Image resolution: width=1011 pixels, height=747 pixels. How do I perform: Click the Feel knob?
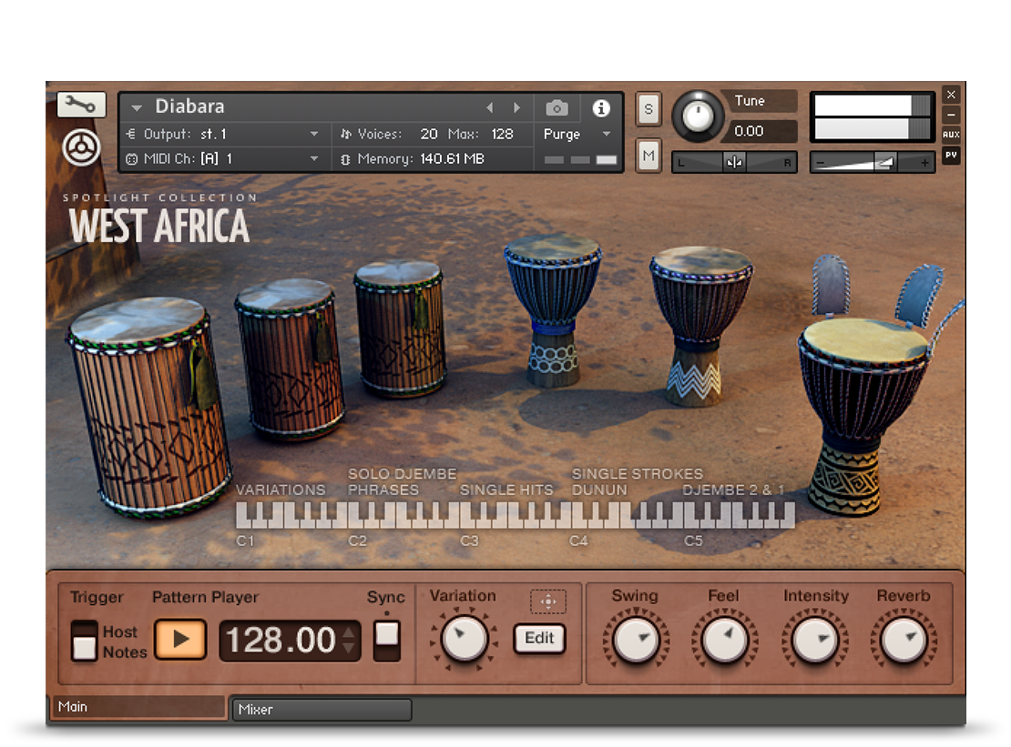[724, 641]
